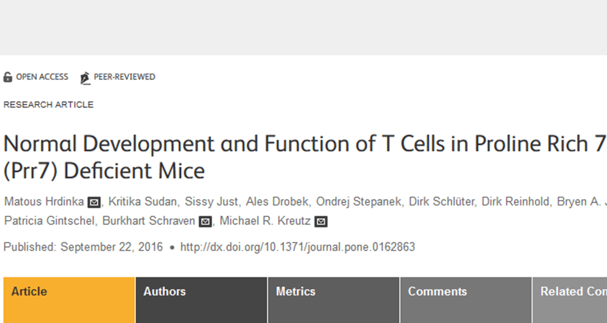Follow the DOI link to the article
Image resolution: width=607 pixels, height=323 pixels.
coord(298,247)
